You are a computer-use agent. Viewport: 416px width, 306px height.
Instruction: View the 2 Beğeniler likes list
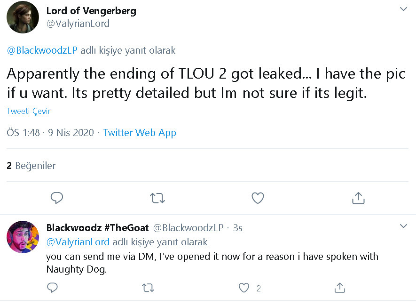click(x=31, y=166)
